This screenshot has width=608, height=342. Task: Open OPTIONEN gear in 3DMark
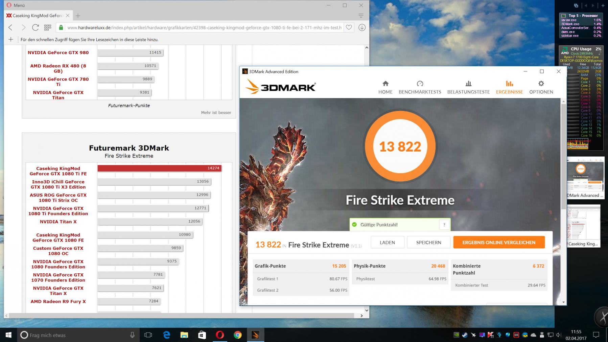click(541, 87)
